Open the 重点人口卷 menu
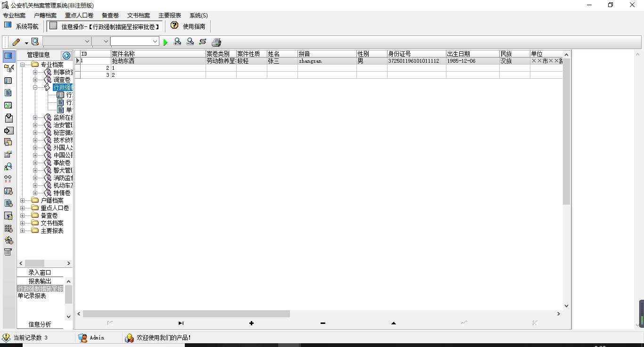Screen dimensions: 644x347 click(79, 16)
